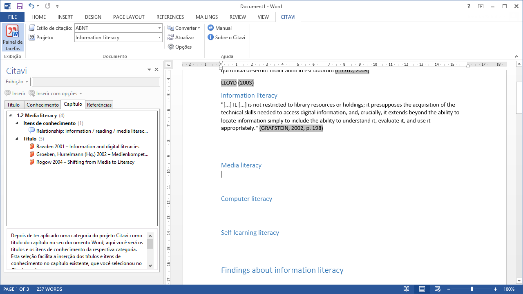
Task: Switch to the REFERENCES ribbon tab
Action: click(170, 17)
